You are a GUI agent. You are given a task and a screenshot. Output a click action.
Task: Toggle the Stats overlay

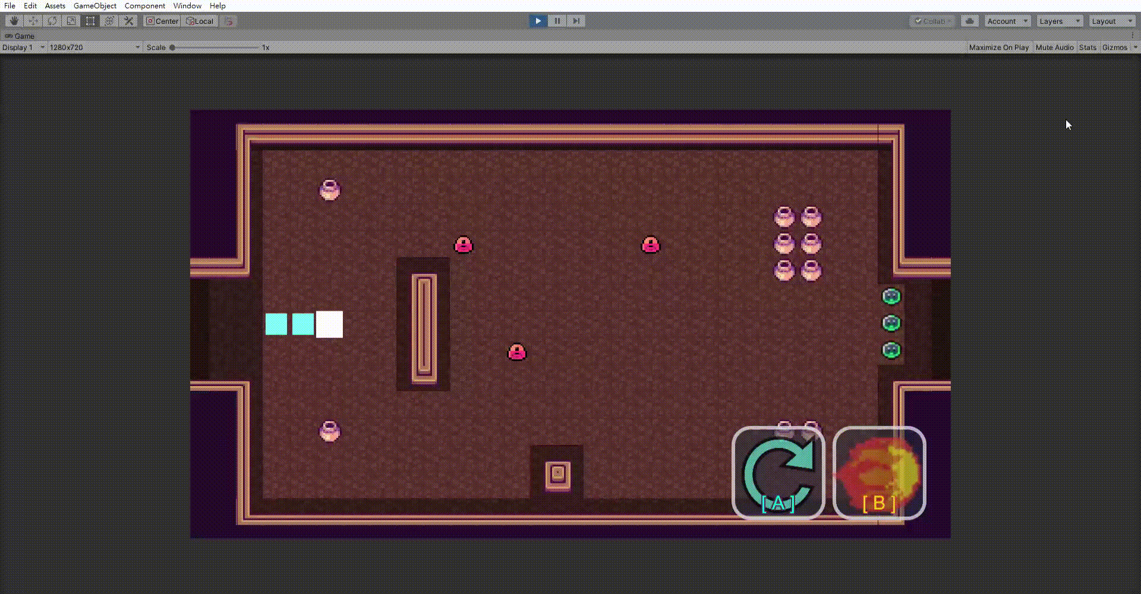click(x=1088, y=48)
